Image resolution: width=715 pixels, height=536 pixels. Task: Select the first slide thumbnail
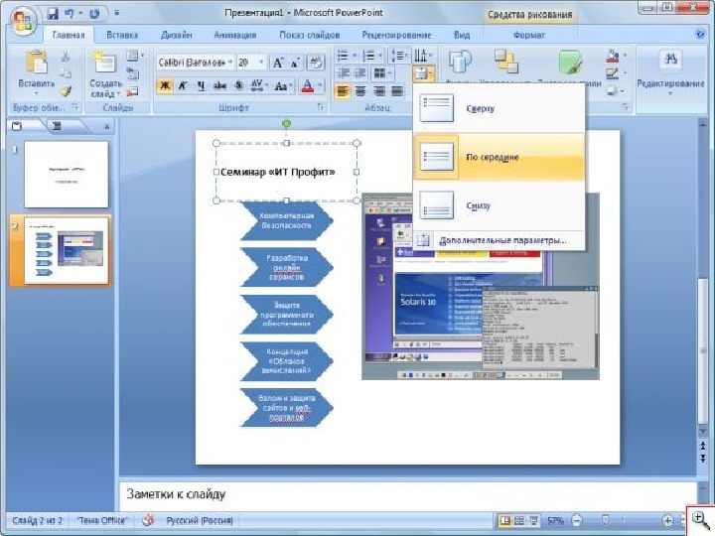click(66, 173)
